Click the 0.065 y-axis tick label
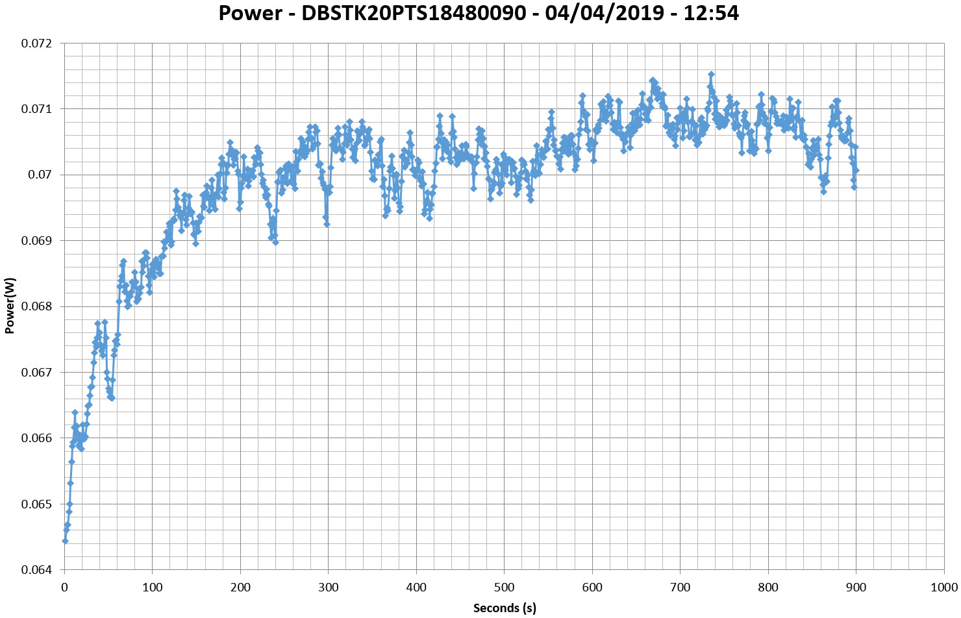The height and width of the screenshot is (618, 961). coord(37,504)
